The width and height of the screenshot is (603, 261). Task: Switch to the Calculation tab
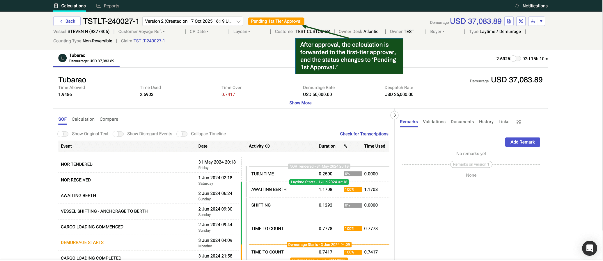83,119
